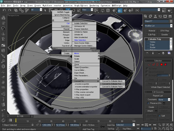
Task: Click the Material button
Action: coord(152,31)
